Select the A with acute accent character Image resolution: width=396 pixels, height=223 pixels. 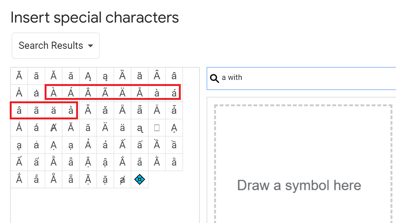pyautogui.click(x=70, y=92)
